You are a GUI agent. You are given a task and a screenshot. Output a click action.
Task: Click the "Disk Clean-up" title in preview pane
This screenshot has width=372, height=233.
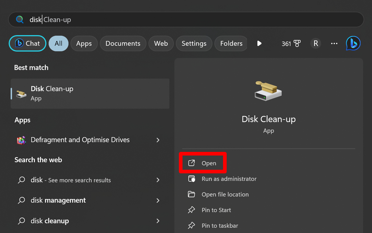coord(269,119)
